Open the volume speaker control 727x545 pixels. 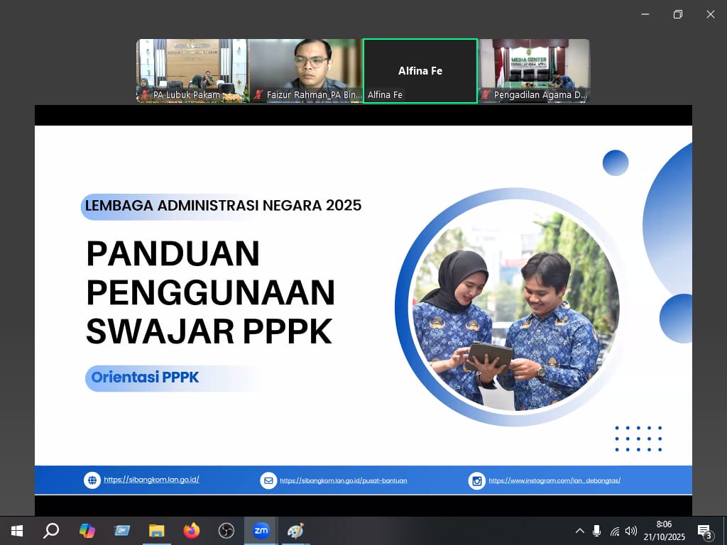pos(631,531)
